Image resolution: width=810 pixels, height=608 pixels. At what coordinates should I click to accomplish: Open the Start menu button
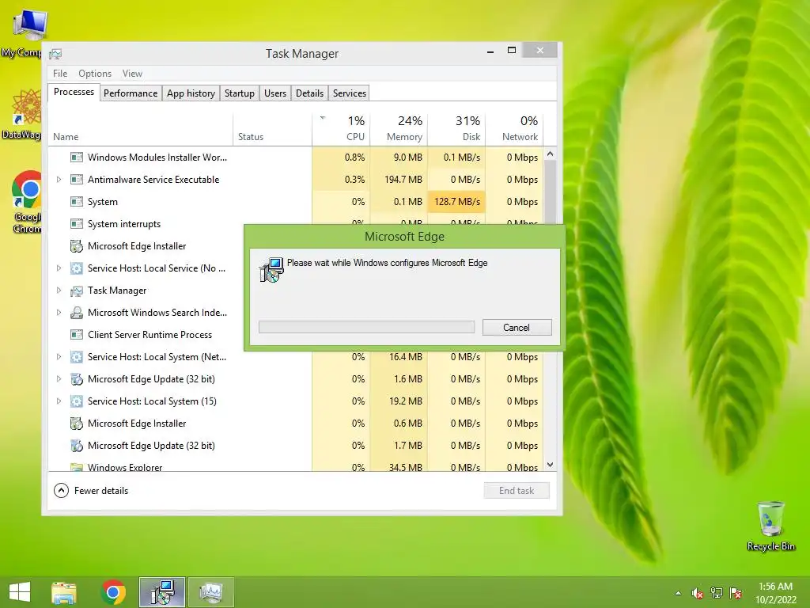click(20, 592)
